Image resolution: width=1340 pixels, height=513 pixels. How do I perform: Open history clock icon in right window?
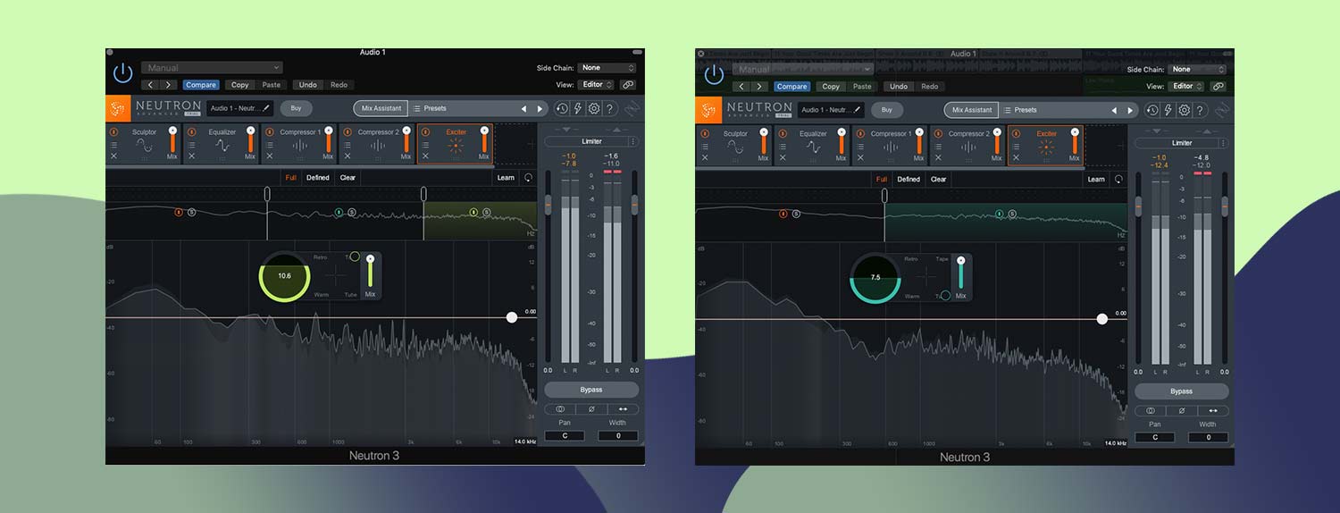(1152, 111)
